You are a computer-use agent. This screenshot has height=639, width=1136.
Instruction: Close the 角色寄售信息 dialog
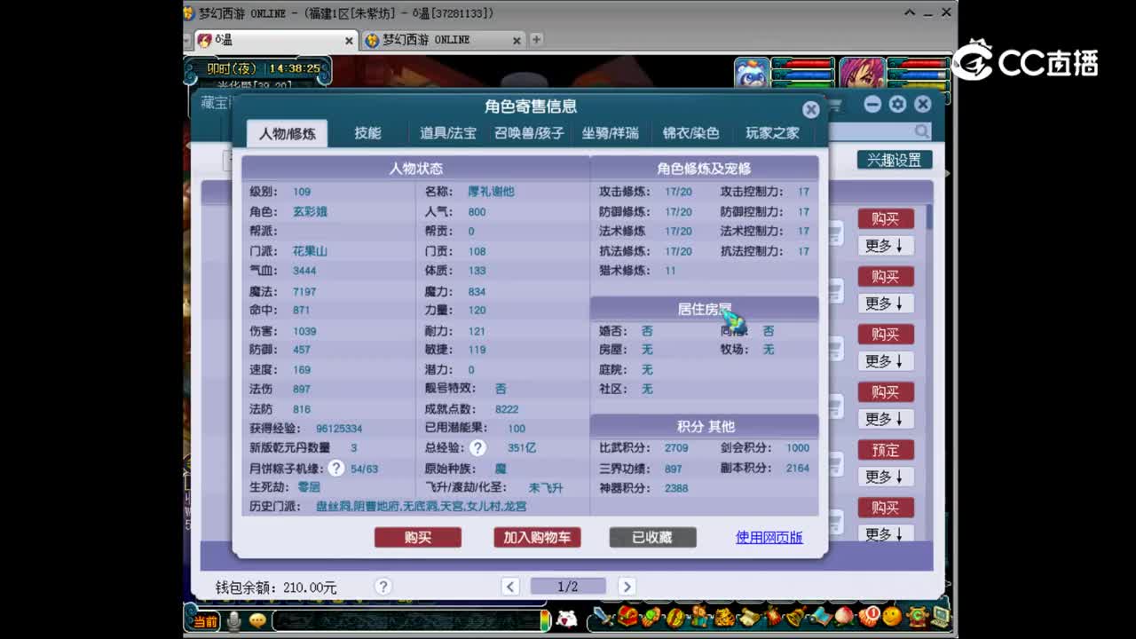click(x=810, y=109)
